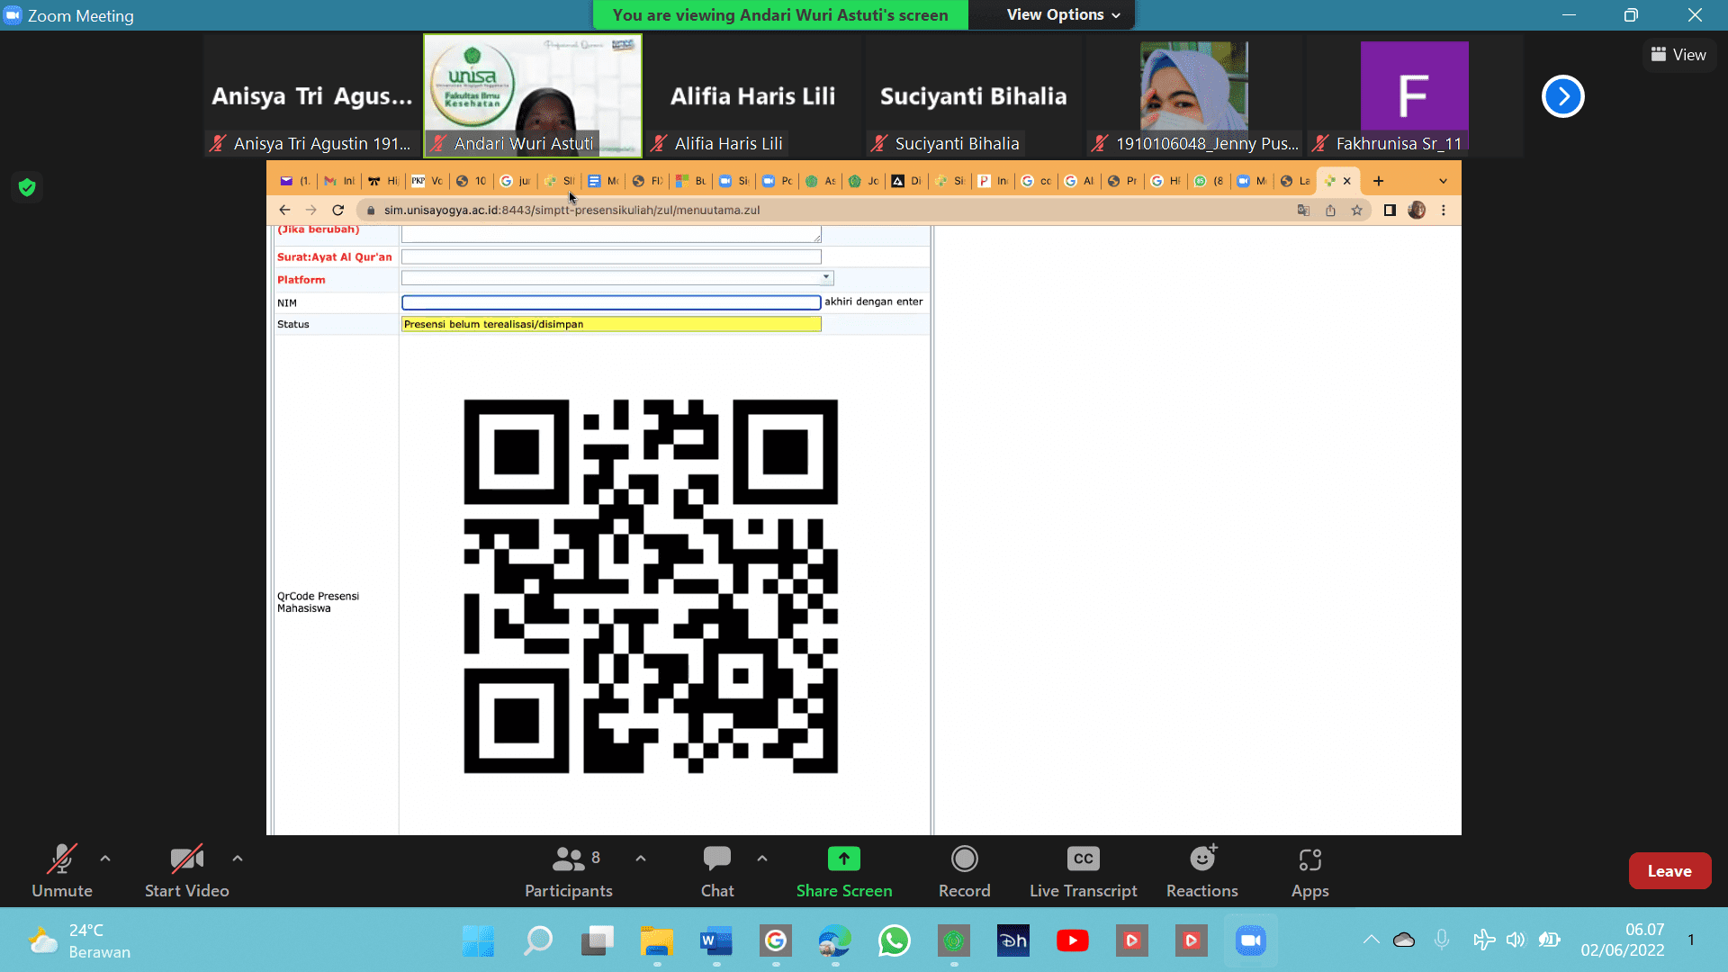
Task: Open YouTube from the taskbar
Action: click(1072, 941)
